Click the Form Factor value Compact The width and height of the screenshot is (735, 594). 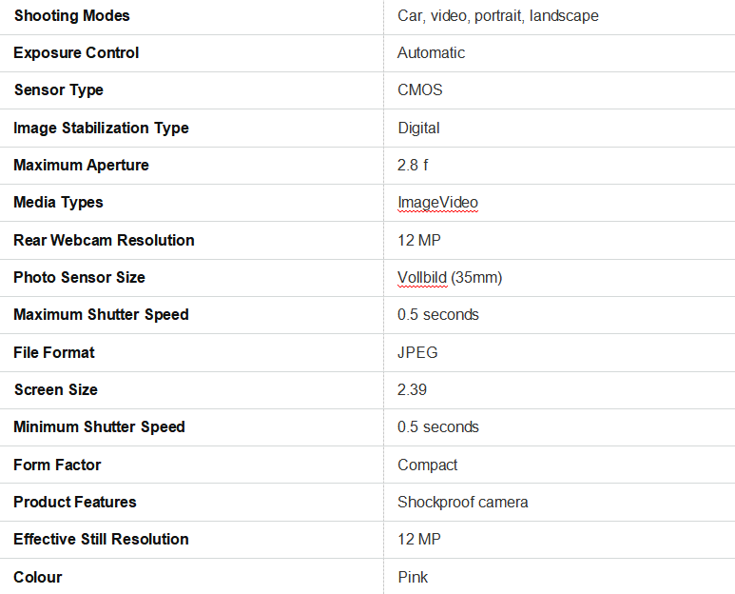[x=427, y=465]
